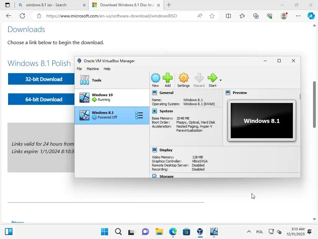The image size is (318, 239).
Task: Open Windows Start menu
Action: coord(104,232)
